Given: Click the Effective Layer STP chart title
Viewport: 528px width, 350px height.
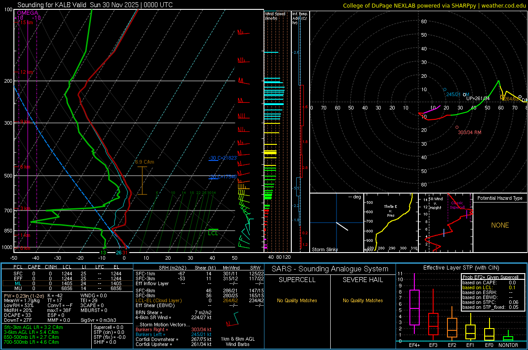Looking at the screenshot, I should point(461,268).
